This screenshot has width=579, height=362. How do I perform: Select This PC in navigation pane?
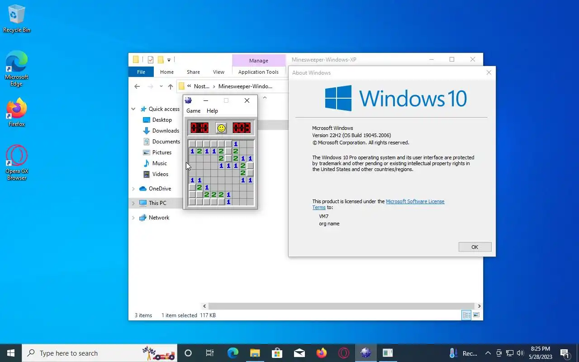click(157, 203)
